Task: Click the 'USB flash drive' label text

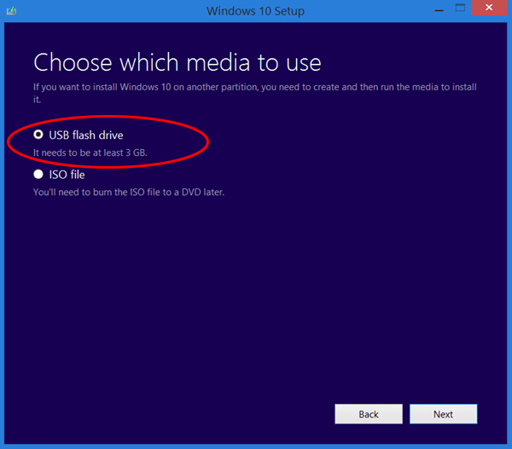Action: (x=86, y=135)
